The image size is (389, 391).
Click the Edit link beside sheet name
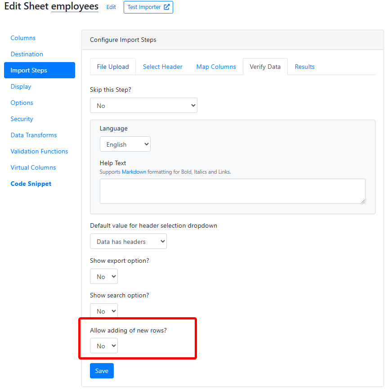point(111,7)
